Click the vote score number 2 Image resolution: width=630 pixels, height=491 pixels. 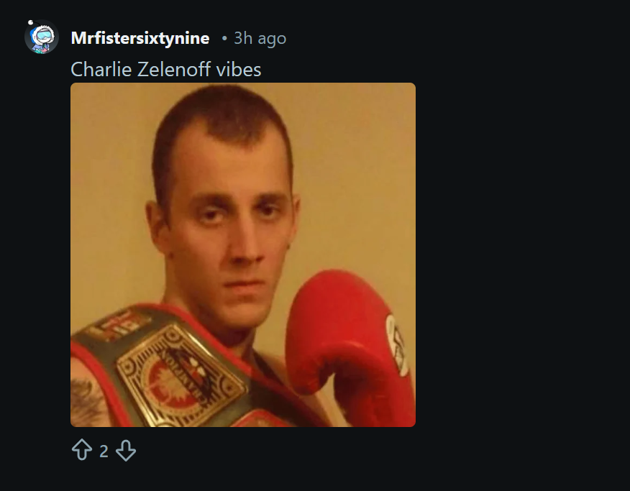[x=104, y=451]
